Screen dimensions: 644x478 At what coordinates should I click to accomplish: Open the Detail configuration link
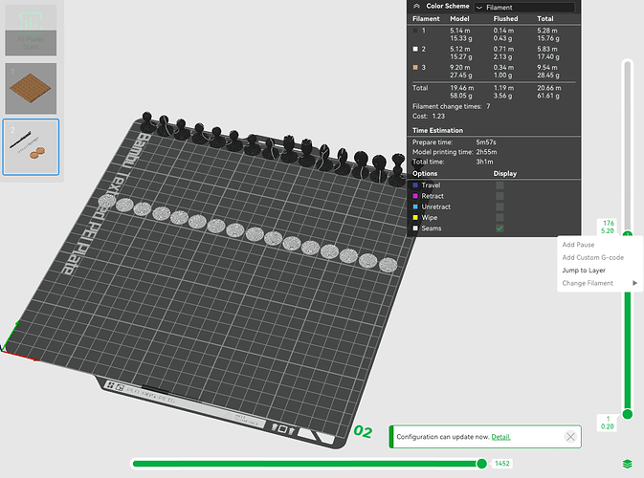click(x=500, y=437)
